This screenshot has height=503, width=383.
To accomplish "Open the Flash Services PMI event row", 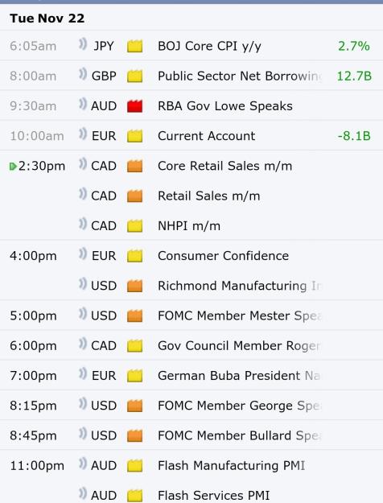I will 191,495.
